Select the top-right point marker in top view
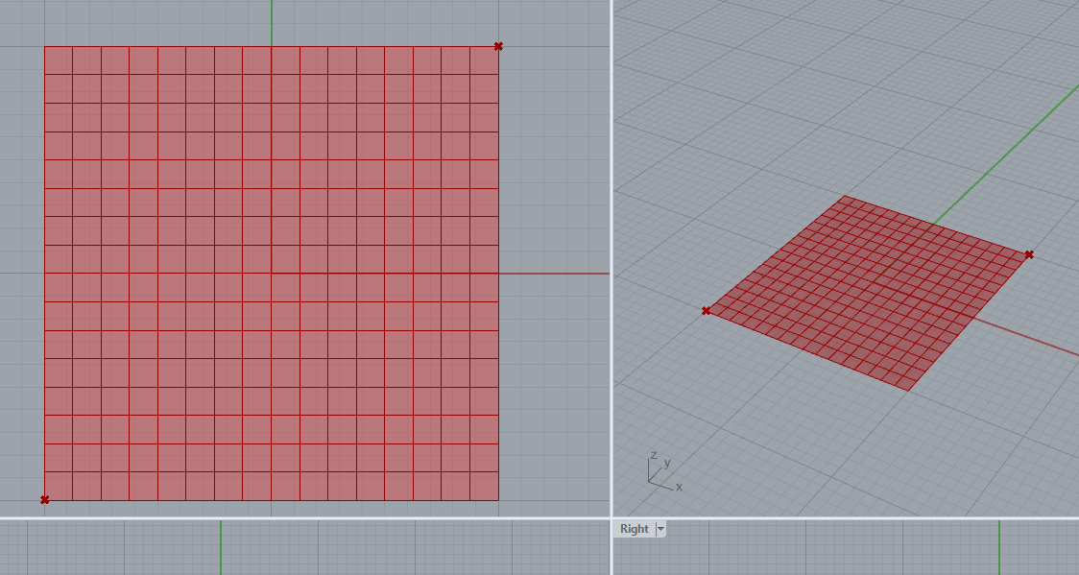Screen dimensions: 1079x575 498,46
